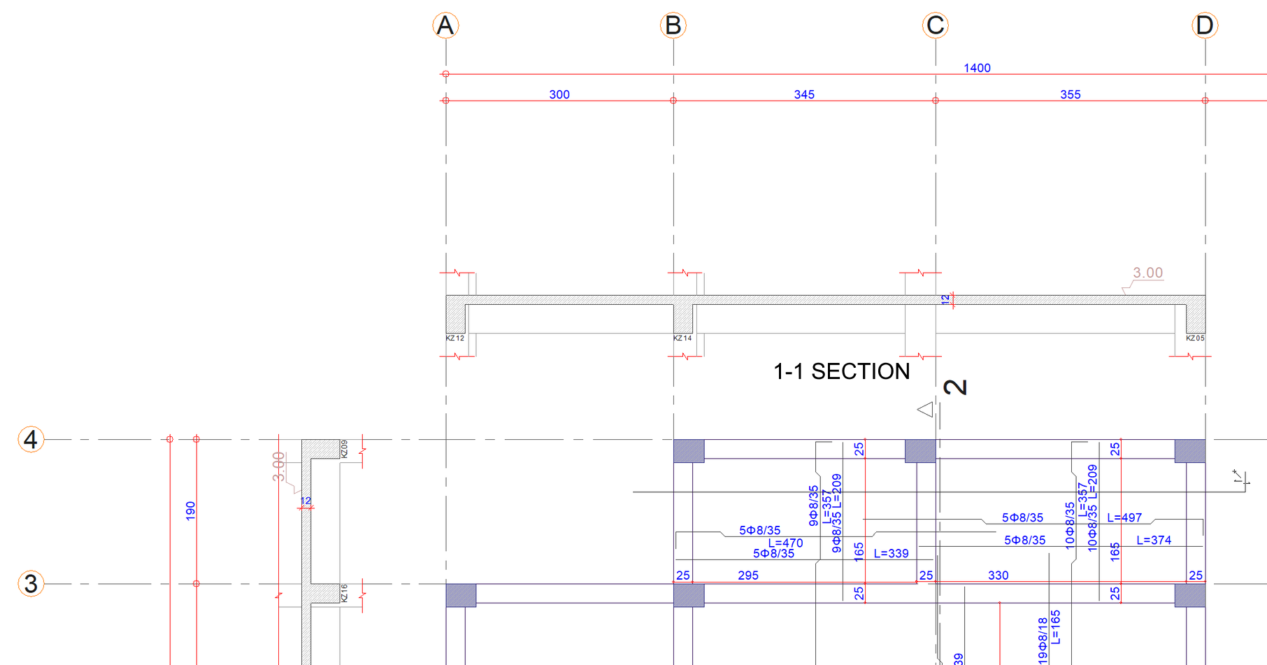Image resolution: width=1267 pixels, height=665 pixels.
Task: Click the 345 dimension between B and C
Action: (804, 94)
